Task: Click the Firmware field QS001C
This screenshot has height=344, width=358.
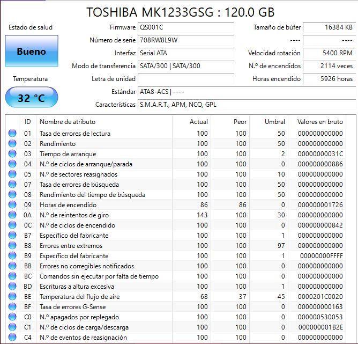Action: pyautogui.click(x=185, y=27)
